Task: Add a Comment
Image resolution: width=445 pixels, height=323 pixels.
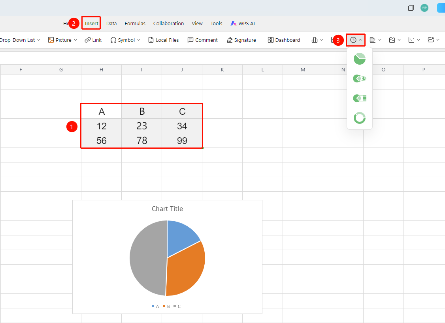Action: [203, 40]
